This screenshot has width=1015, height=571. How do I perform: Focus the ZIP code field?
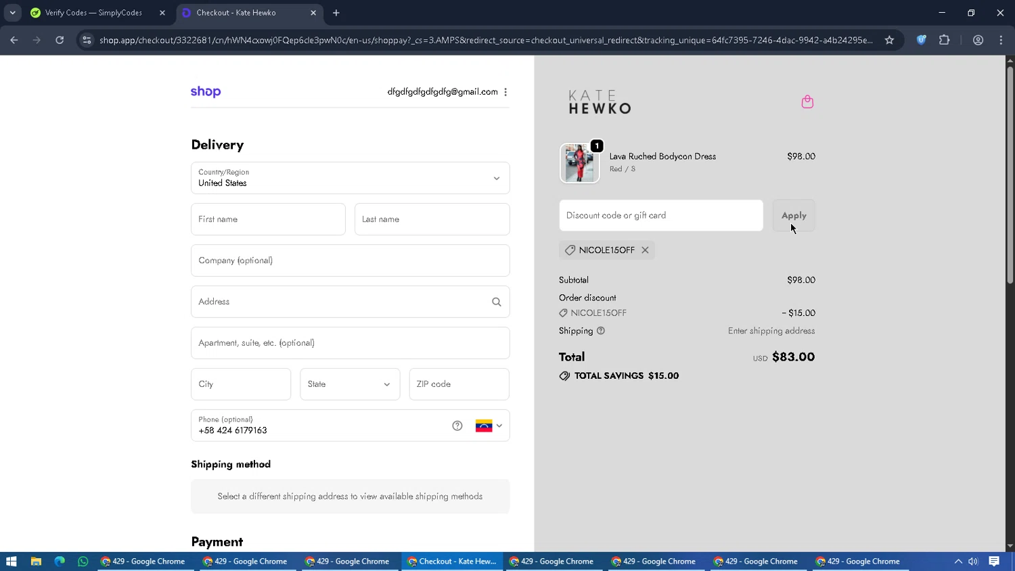click(x=459, y=384)
